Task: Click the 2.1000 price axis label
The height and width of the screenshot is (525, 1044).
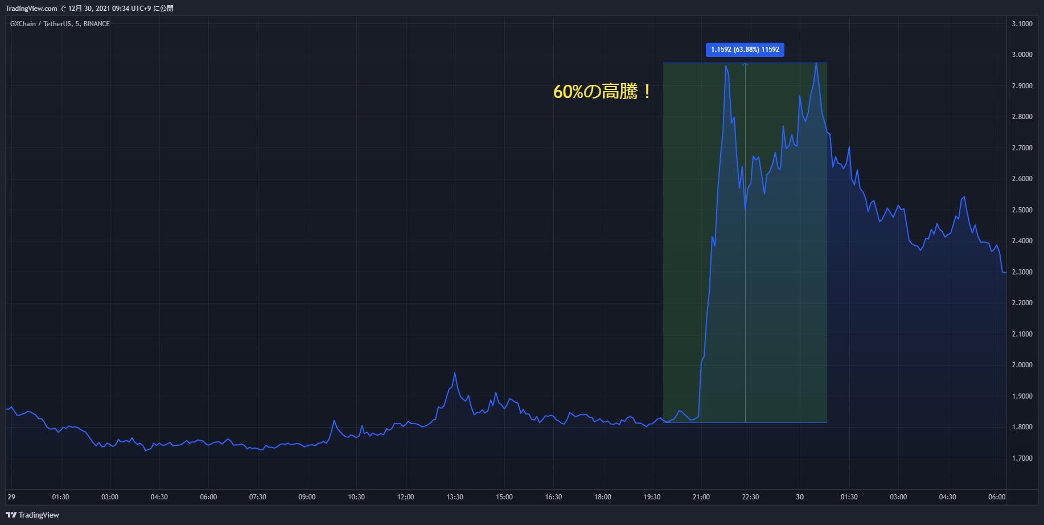Action: 1022,334
